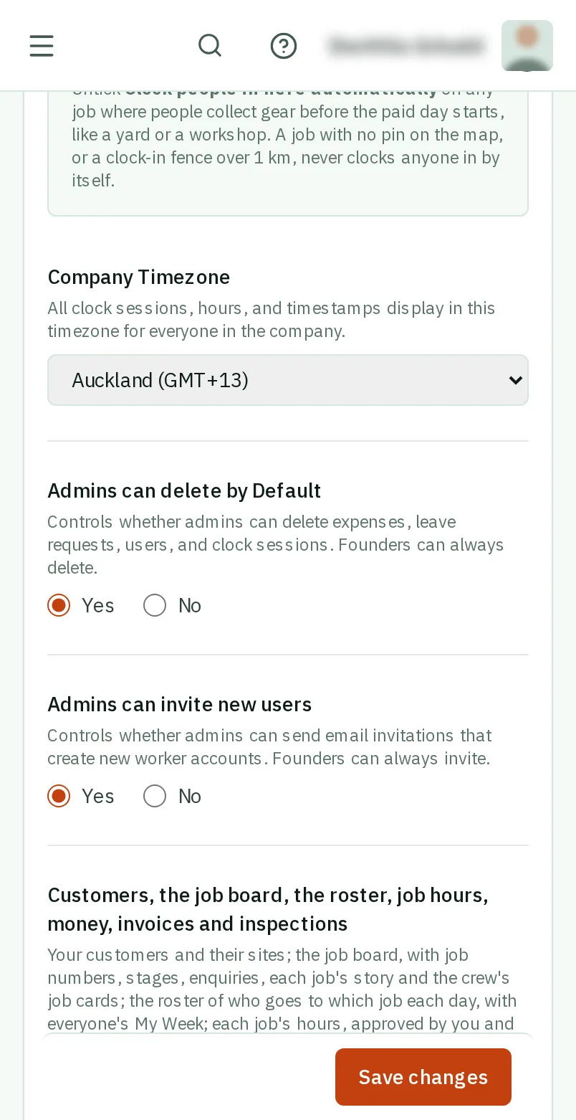
Task: Click description about timestamps display in this timezone
Action: [x=272, y=319]
